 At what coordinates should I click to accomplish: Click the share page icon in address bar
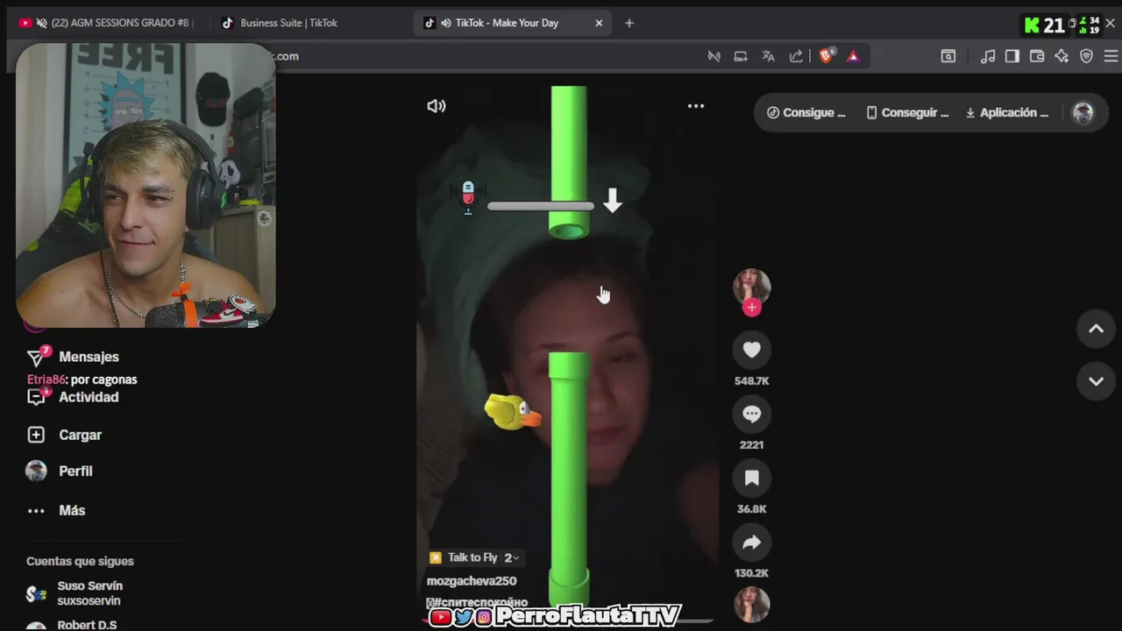[x=796, y=56]
